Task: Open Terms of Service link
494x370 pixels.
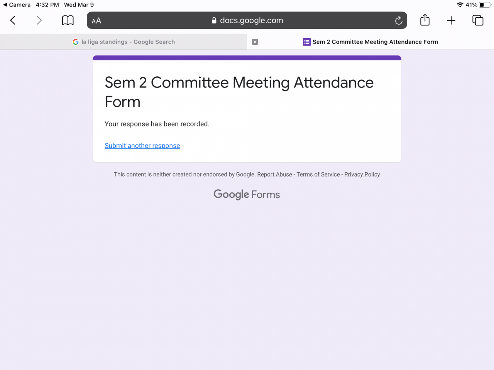Action: pyautogui.click(x=318, y=175)
